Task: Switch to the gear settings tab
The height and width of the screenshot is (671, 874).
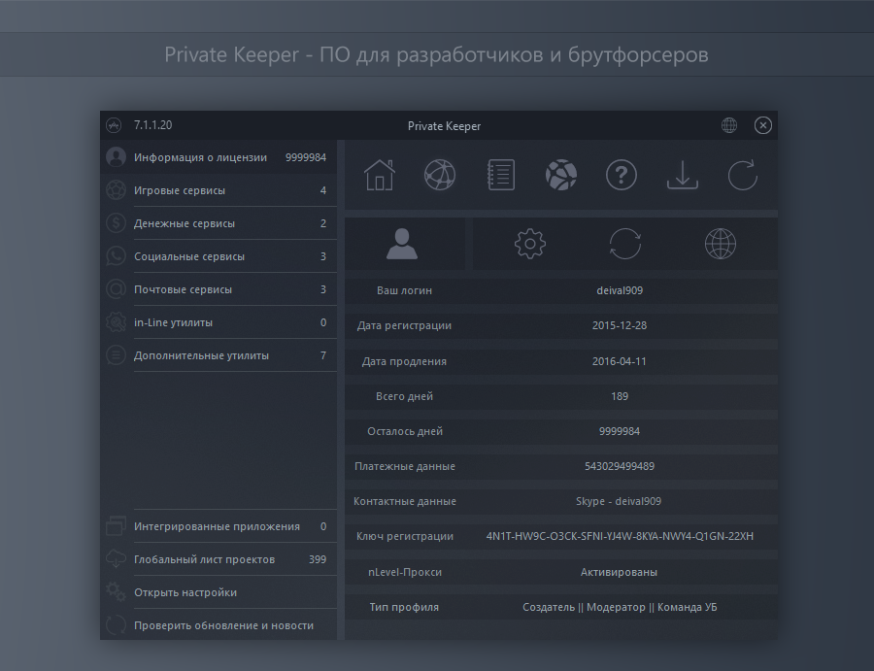Action: [530, 244]
